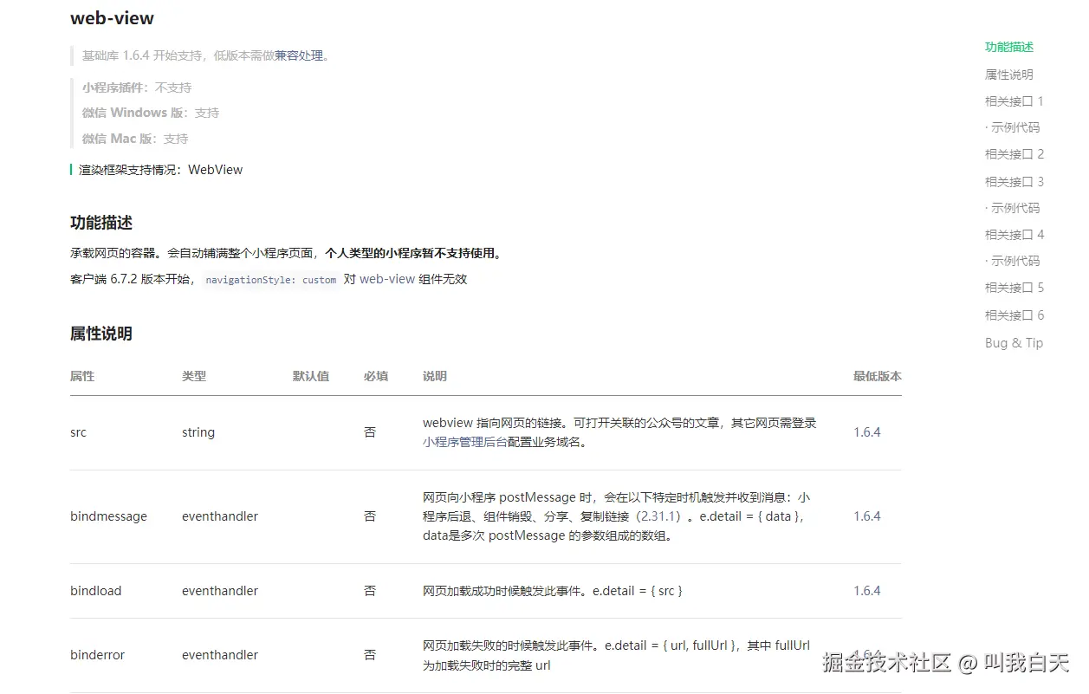Click the 微信 Windows 版：支持 line
This screenshot has width=1089, height=694.
coord(151,113)
